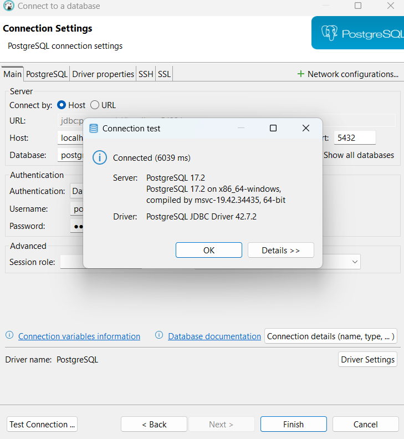Viewport: 404px width, 439px height.
Task: Click the Session role input field
Action: coord(72,262)
